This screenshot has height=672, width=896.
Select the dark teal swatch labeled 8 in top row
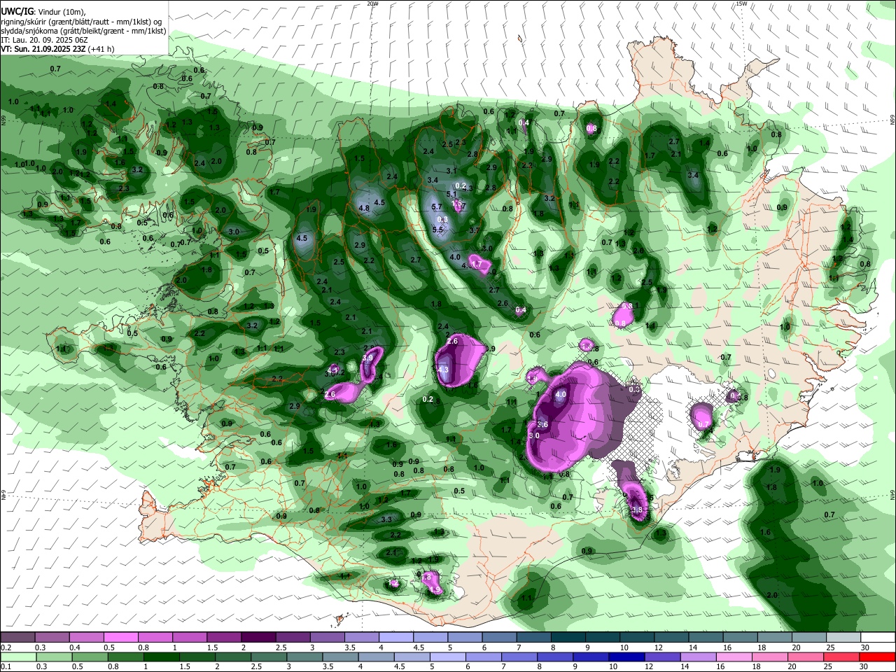(x=568, y=638)
